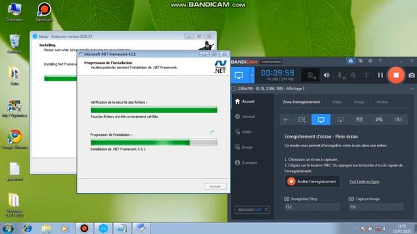Image resolution: width=417 pixels, height=234 pixels.
Task: Select game recording mode gamepad icon
Action: tap(379, 120)
